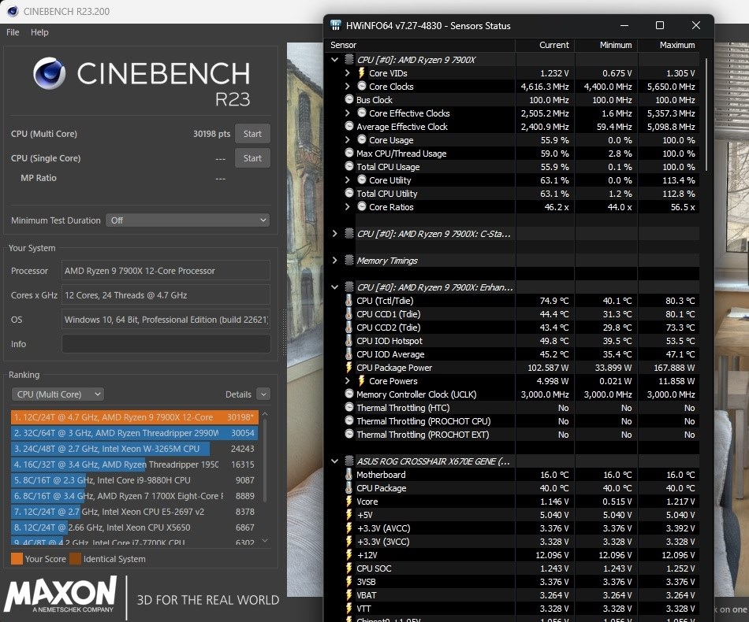This screenshot has width=749, height=622.
Task: Open the Help menu in Cinebench
Action: coord(39,32)
